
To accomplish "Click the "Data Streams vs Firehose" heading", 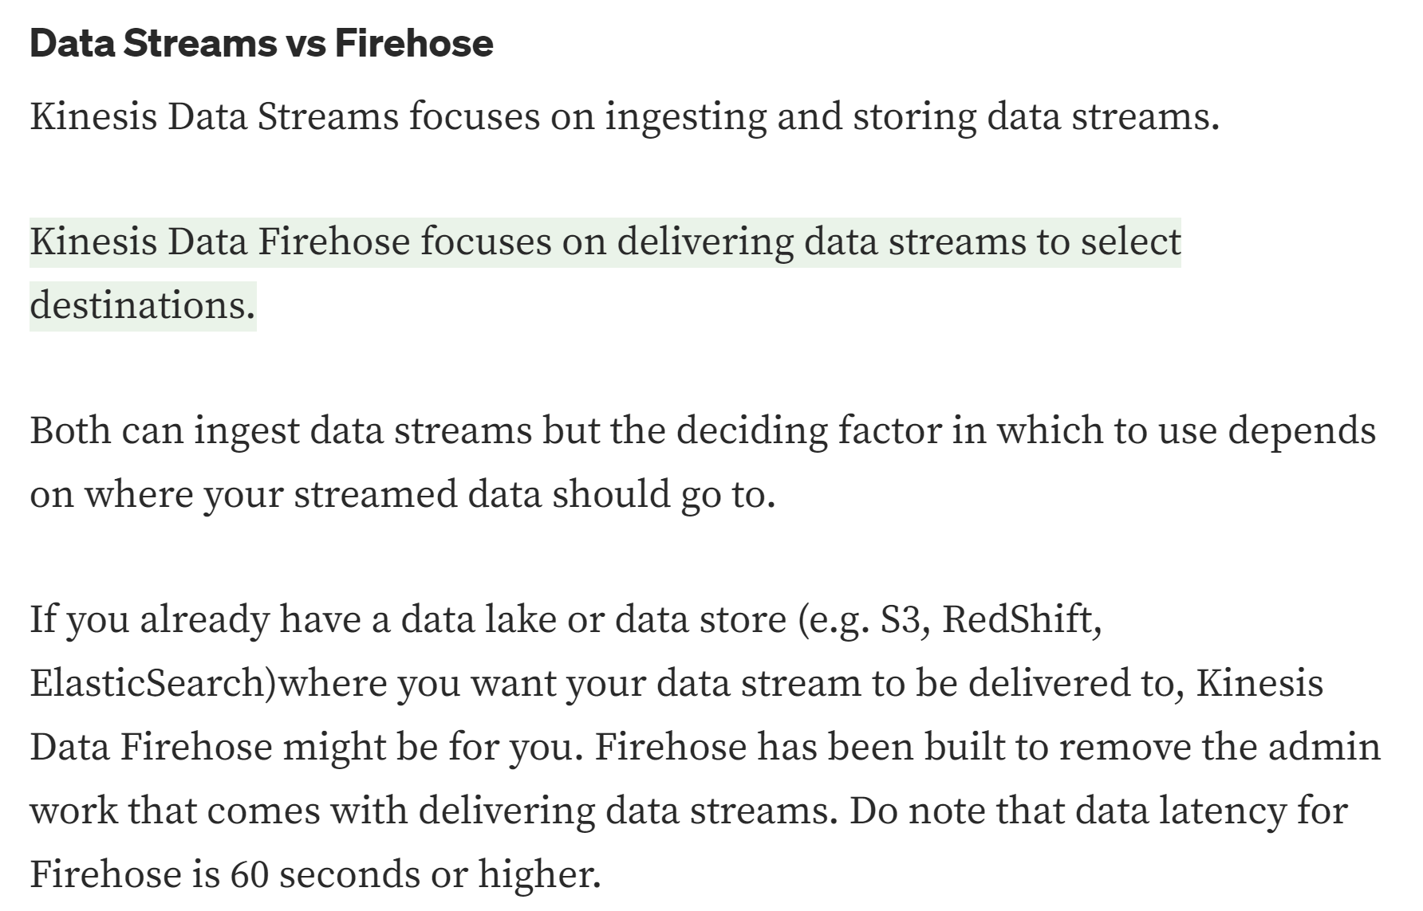I will tap(261, 43).
